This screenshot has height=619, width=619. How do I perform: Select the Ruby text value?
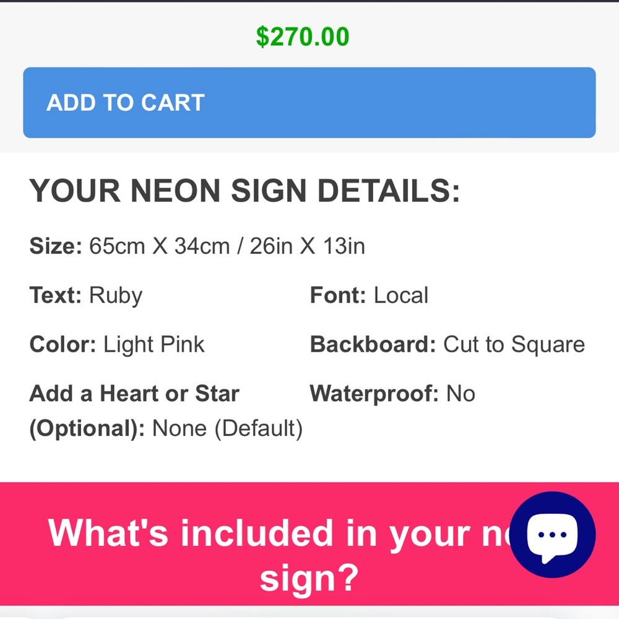(116, 296)
